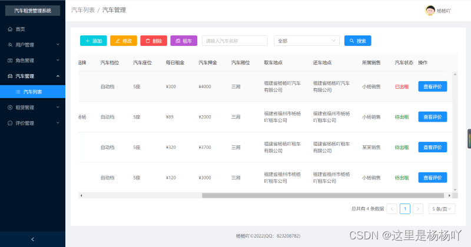This screenshot has height=247, width=471.
Task: Click vertical scrollbar down arrow
Action: click(455, 190)
